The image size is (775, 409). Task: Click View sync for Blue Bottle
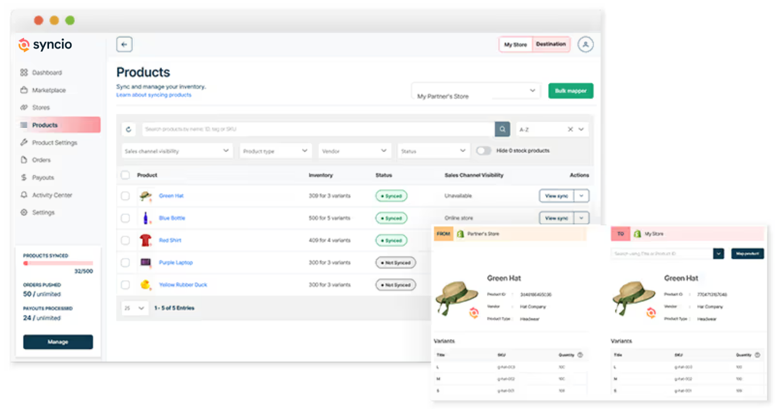(x=557, y=218)
